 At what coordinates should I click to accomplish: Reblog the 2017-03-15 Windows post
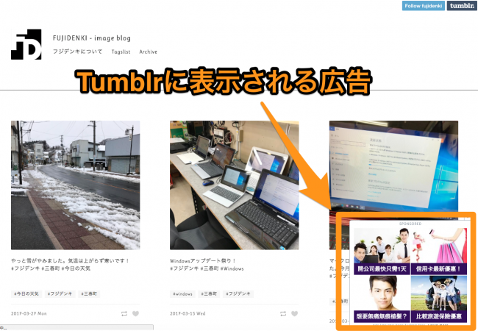(x=283, y=313)
